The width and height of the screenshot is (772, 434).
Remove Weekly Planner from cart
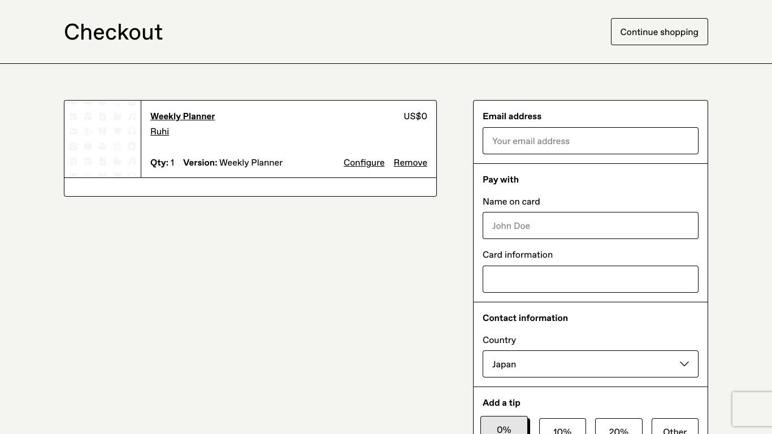tap(410, 163)
